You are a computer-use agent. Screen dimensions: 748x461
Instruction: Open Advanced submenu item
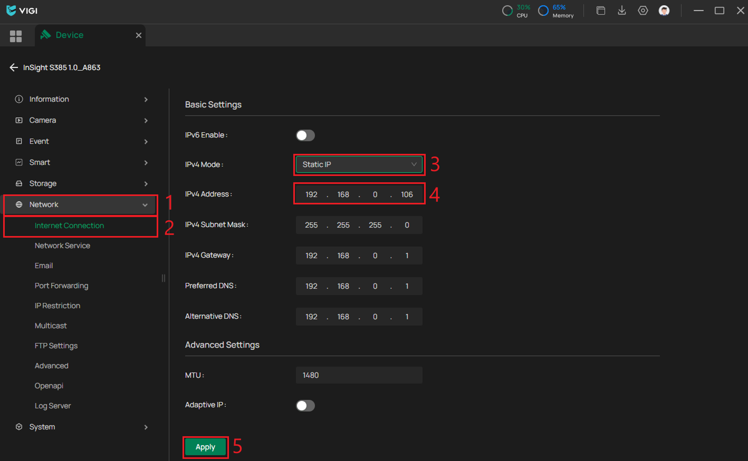[x=51, y=366]
